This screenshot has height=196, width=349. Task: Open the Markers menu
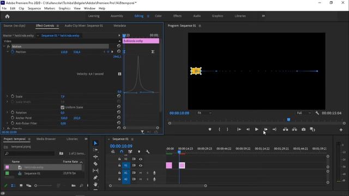coord(50,8)
